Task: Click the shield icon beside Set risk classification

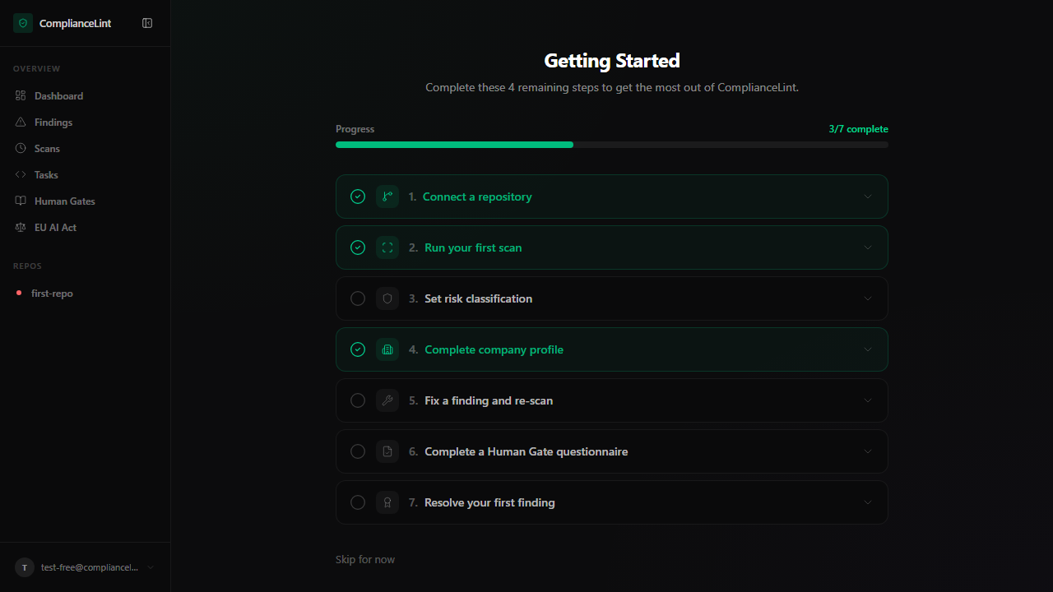Action: click(387, 298)
